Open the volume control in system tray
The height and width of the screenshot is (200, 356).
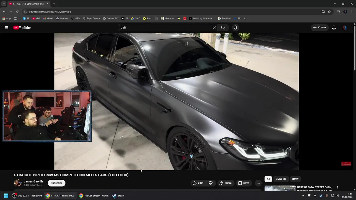[x=337, y=196]
